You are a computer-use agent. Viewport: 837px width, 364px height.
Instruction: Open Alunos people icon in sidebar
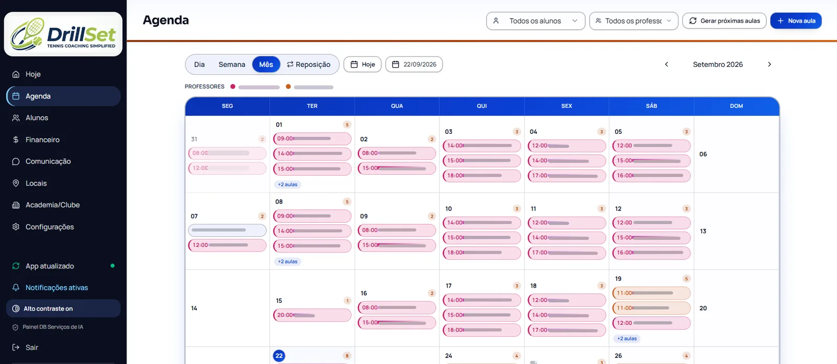tap(16, 118)
